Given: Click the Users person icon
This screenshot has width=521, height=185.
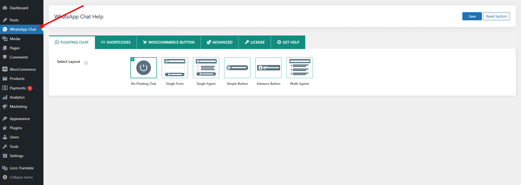Looking at the screenshot, I should point(5,137).
